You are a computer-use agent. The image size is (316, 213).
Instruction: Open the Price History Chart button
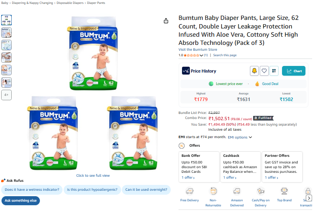click(x=294, y=71)
